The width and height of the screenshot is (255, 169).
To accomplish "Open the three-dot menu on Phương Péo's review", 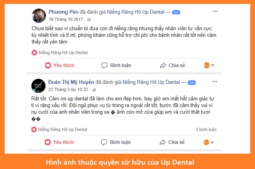I will pos(215,11).
